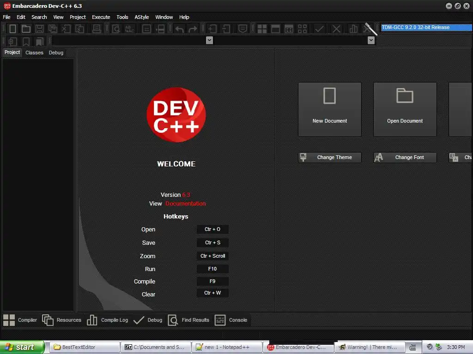The width and height of the screenshot is (473, 354).
Task: Click the Unindent toolbar icon
Action: pyautogui.click(x=226, y=29)
